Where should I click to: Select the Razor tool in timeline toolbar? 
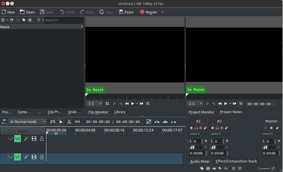(69, 122)
